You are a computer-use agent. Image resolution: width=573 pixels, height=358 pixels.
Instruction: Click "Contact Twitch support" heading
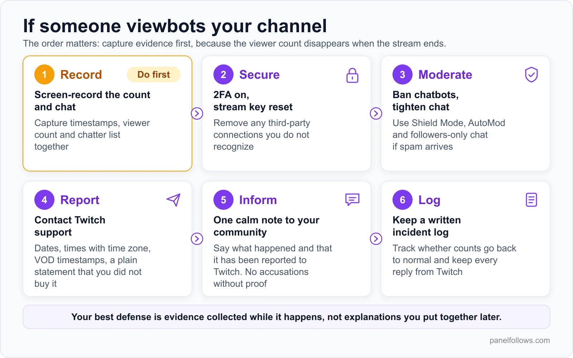click(70, 226)
